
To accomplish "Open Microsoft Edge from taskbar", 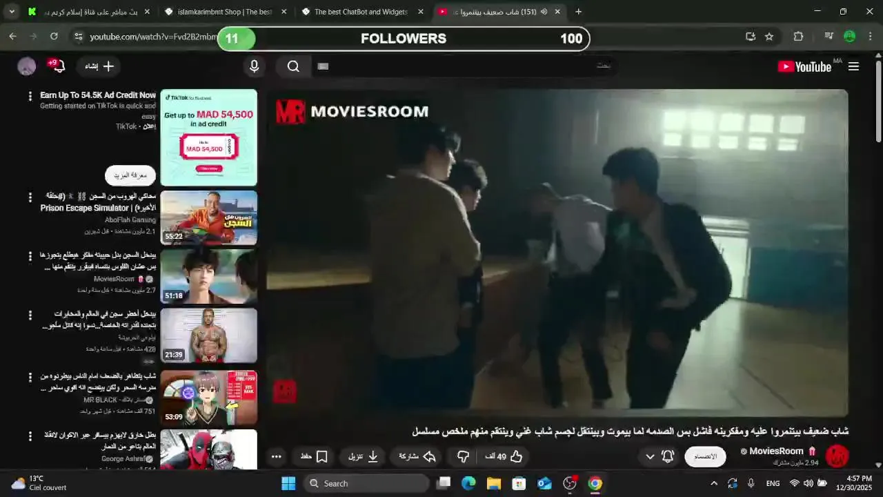I will click(x=468, y=483).
